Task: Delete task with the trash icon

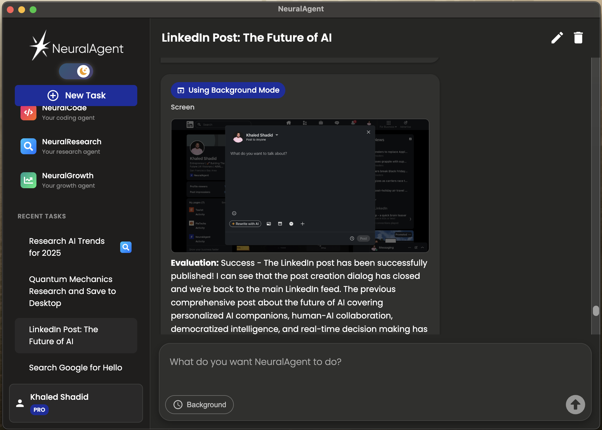Action: (578, 38)
